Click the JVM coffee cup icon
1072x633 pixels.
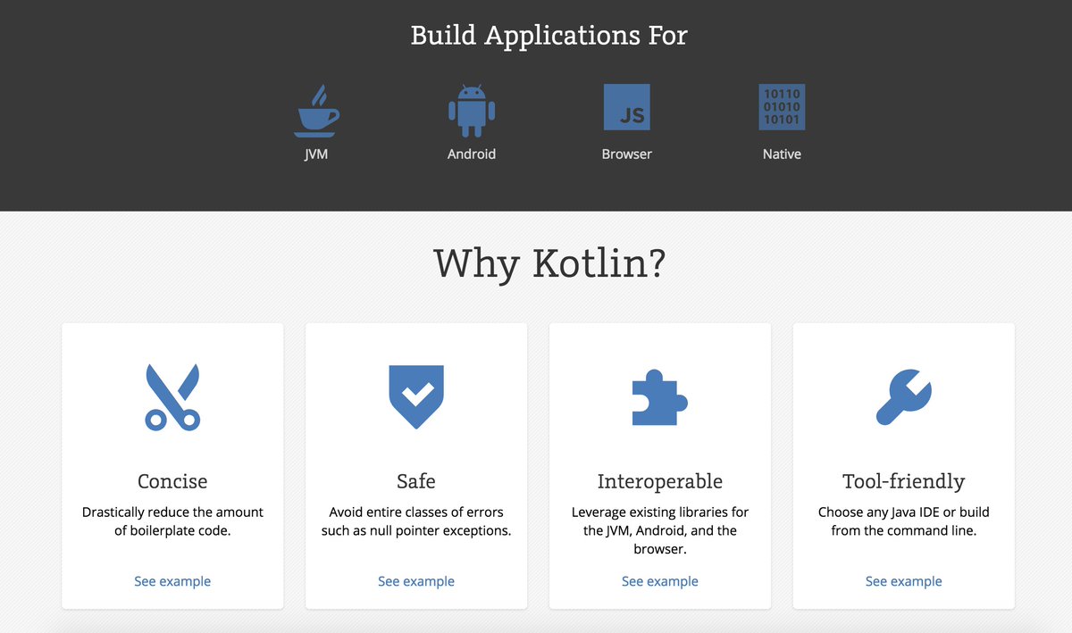tap(317, 109)
